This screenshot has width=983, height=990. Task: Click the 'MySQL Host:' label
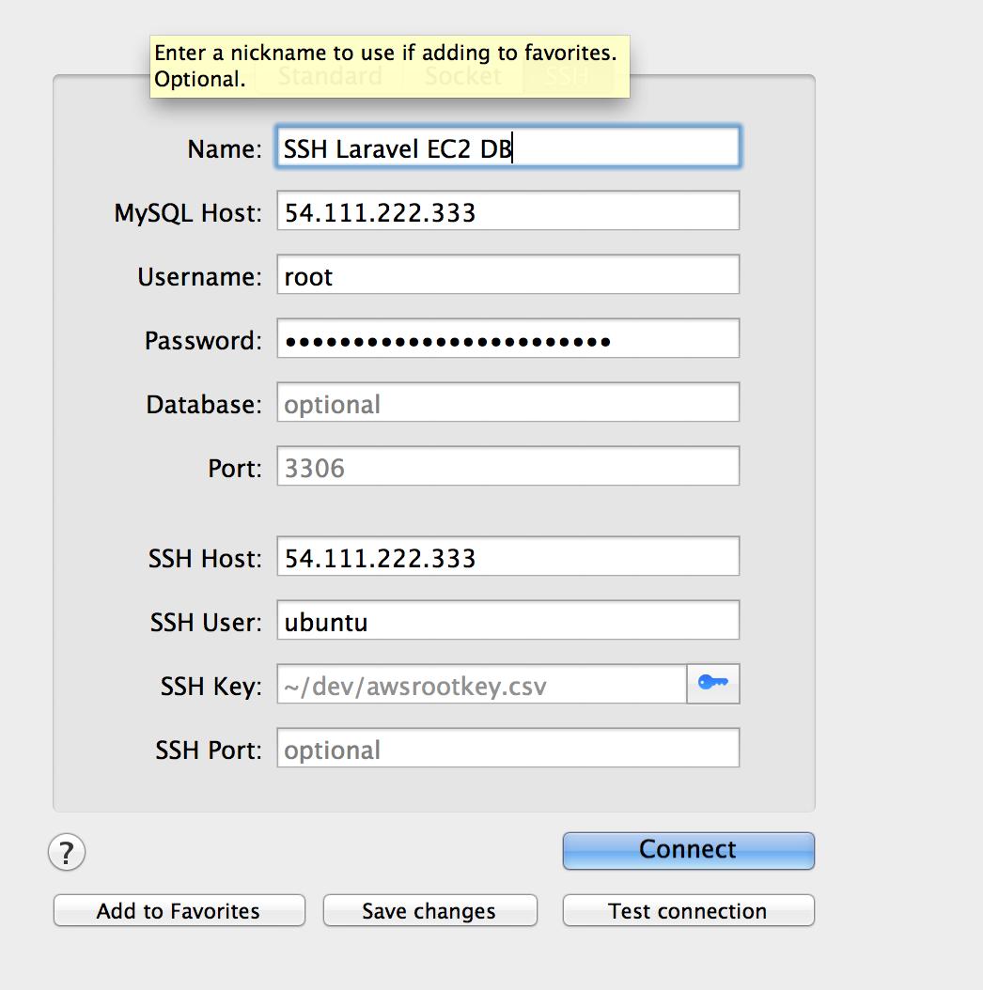click(188, 213)
